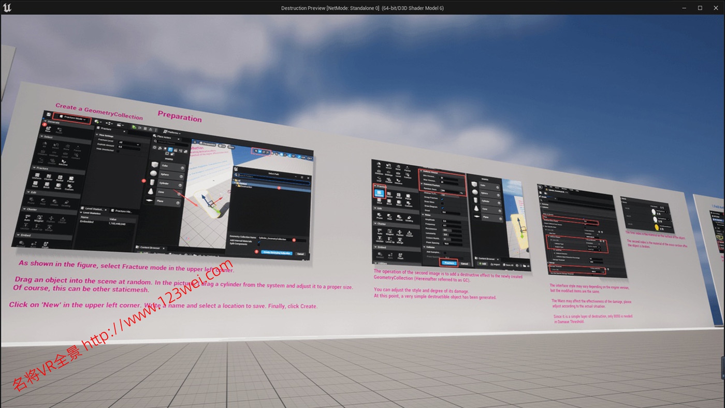Viewport: 725px width, 408px height.
Task: Click the New icon under Generate
Action: [48, 129]
